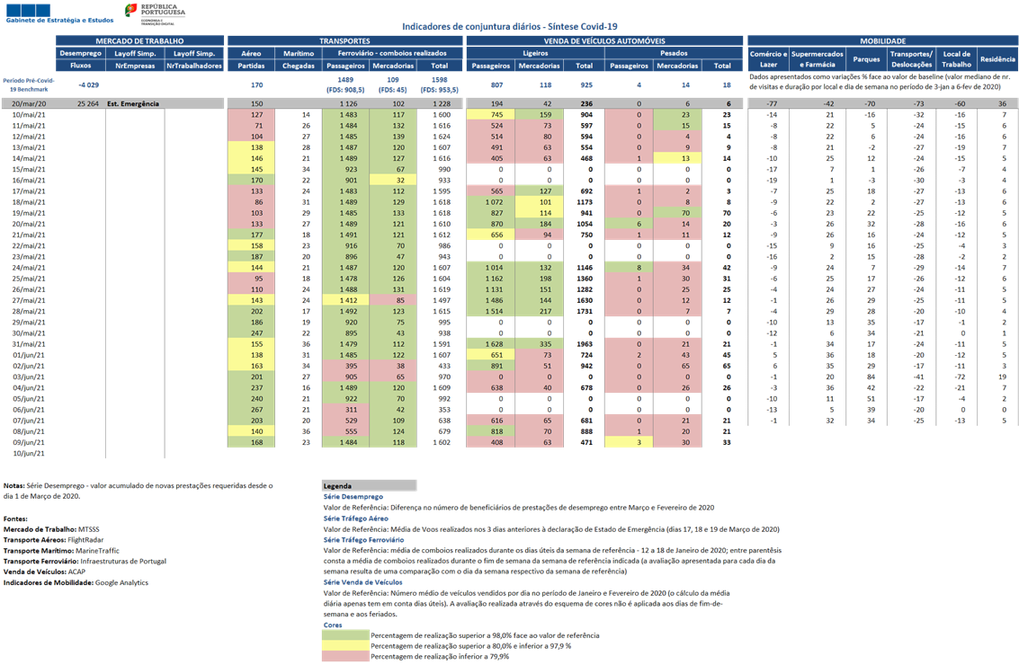Image resolution: width=1019 pixels, height=665 pixels.
Task: Click the 1963 total in 31/mai/21 row
Action: [585, 344]
